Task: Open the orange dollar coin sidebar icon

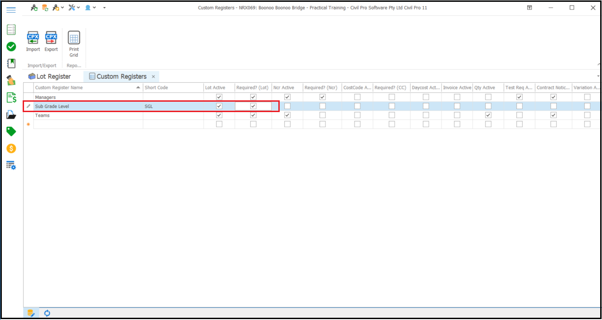Action: [x=11, y=148]
